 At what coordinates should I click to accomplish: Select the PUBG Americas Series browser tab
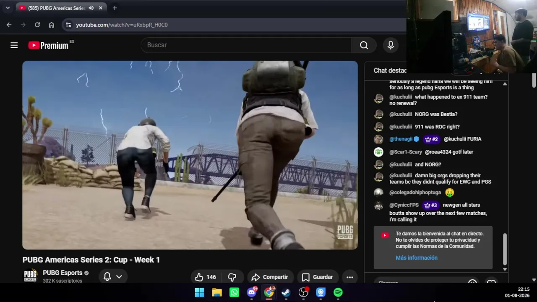pos(57,8)
